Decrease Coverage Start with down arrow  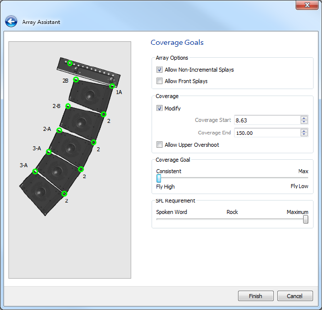tap(304, 122)
